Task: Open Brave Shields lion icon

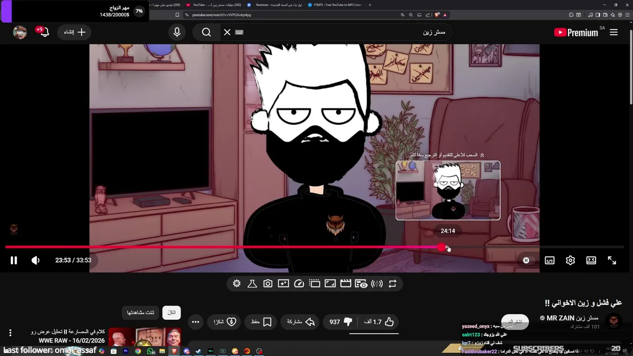Action: click(x=437, y=15)
